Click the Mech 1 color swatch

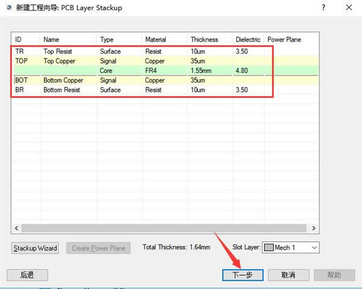click(x=268, y=247)
